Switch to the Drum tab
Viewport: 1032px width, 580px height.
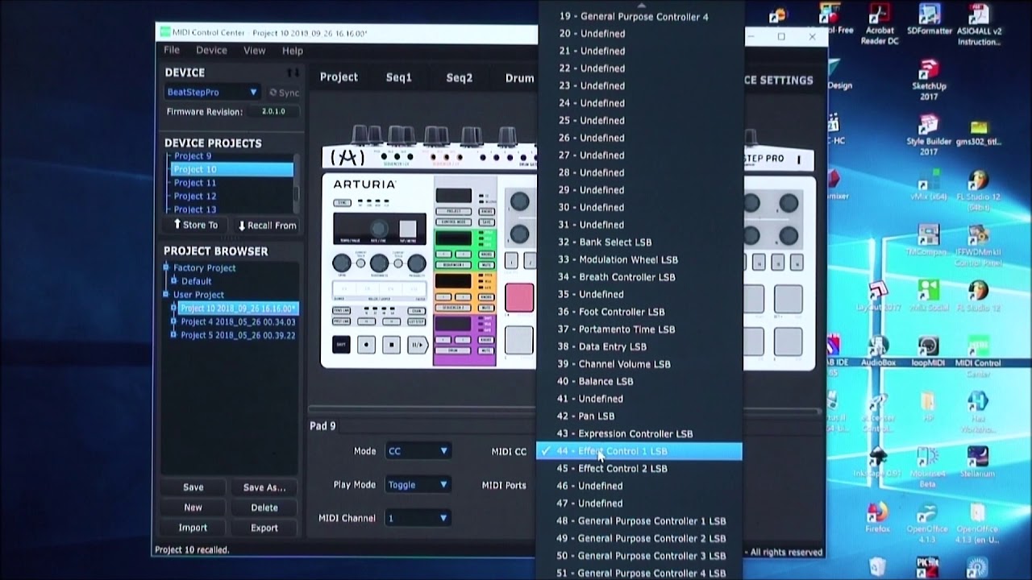[x=519, y=77]
